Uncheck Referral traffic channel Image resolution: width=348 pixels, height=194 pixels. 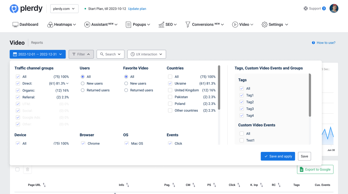tap(18, 97)
